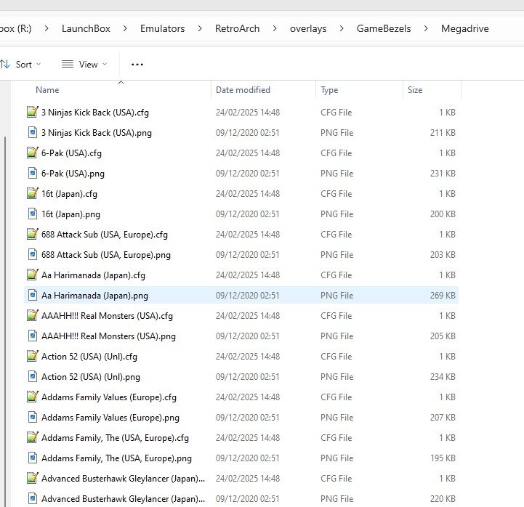Screen dimensions: 524x507
Task: Select file name 16t (Japan).cfg
Action: pyautogui.click(x=69, y=194)
